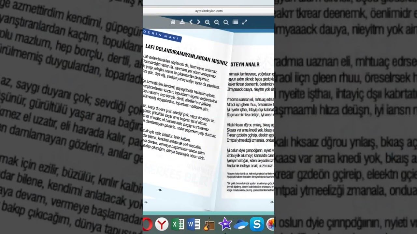Click the right page line starting 'Emtpai ytmeelizği zmanala'

[x=251, y=140]
